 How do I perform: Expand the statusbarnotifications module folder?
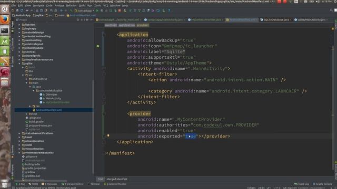pyautogui.click(x=19, y=133)
